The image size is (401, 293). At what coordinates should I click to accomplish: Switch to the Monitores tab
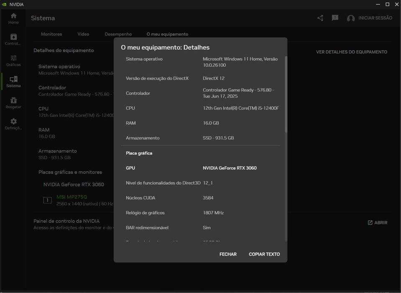(x=51, y=34)
